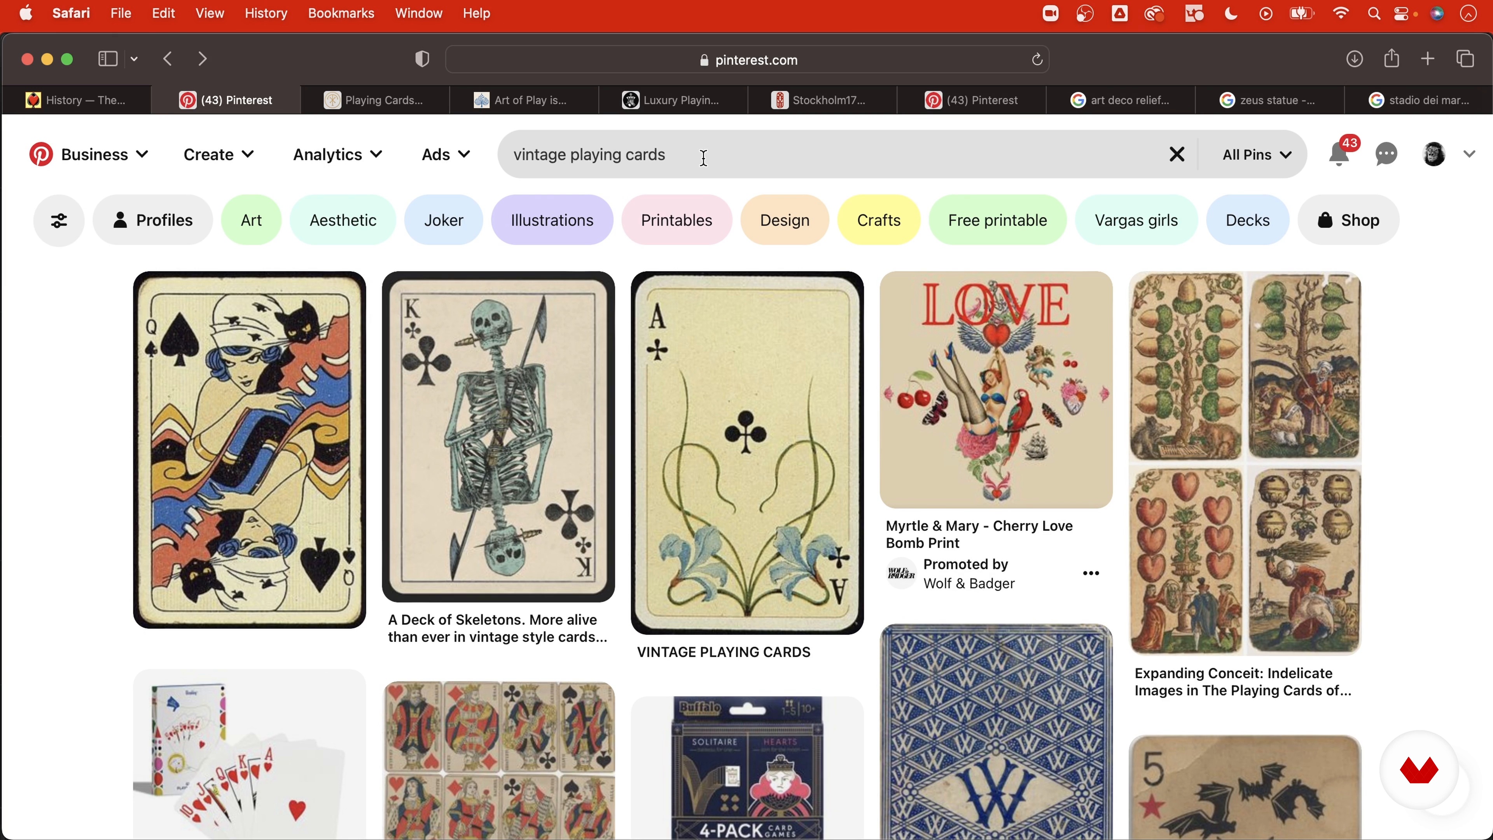
Task: Select the Aesthetic filter chip
Action: 343,220
